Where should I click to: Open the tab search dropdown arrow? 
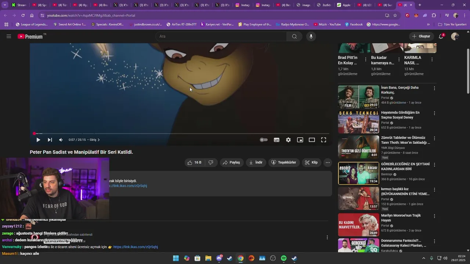pos(5,5)
